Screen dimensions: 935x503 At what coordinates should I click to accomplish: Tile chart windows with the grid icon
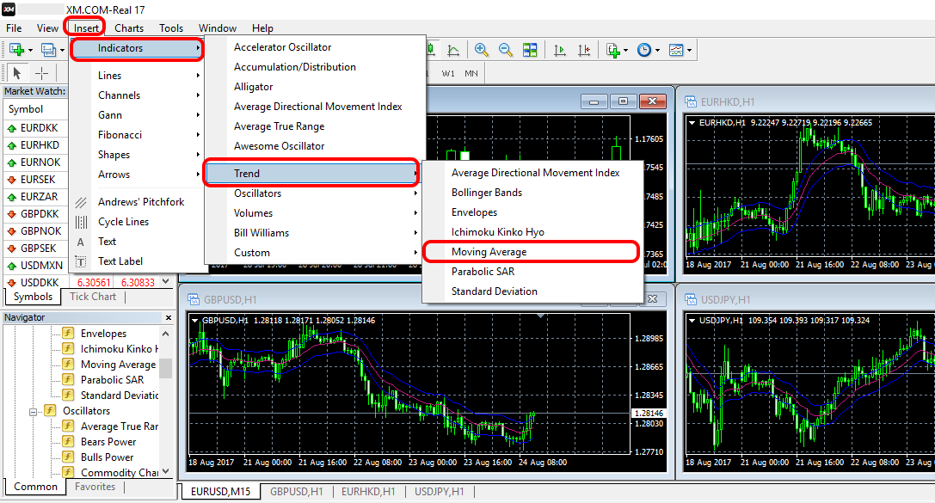(x=530, y=50)
